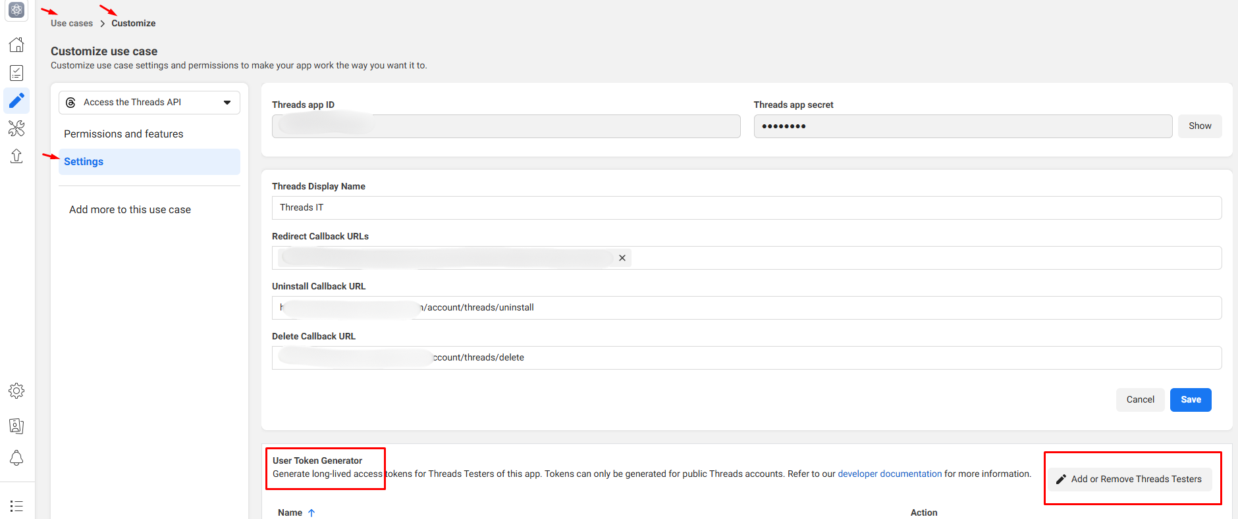Open the gear settings icon in sidebar
The height and width of the screenshot is (519, 1238).
(x=16, y=391)
